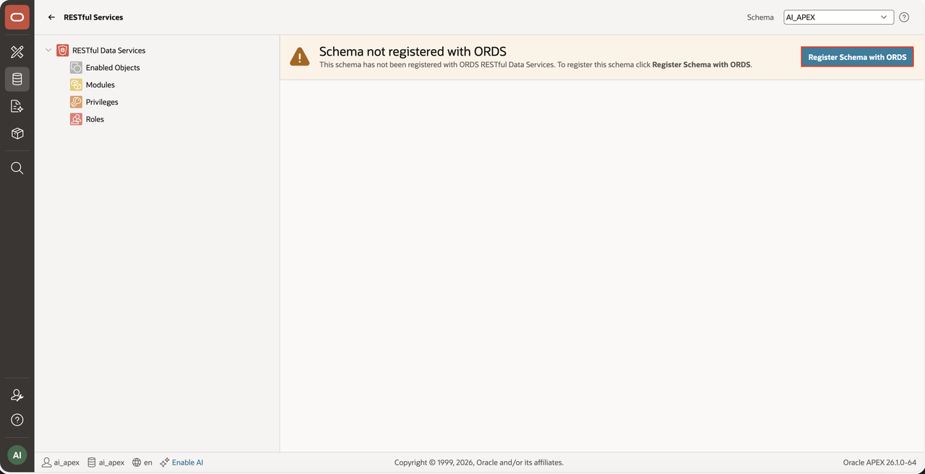Open Team Development sidebar icon
925x474 pixels.
tap(17, 107)
